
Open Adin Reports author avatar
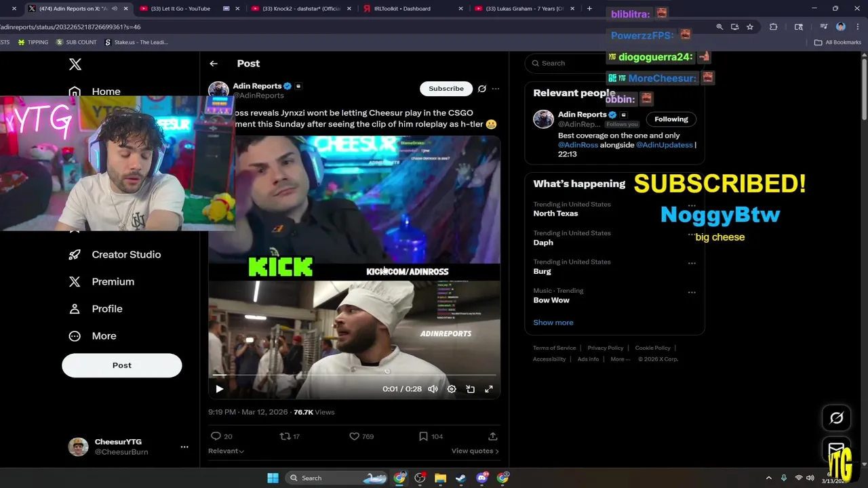pyautogui.click(x=218, y=91)
